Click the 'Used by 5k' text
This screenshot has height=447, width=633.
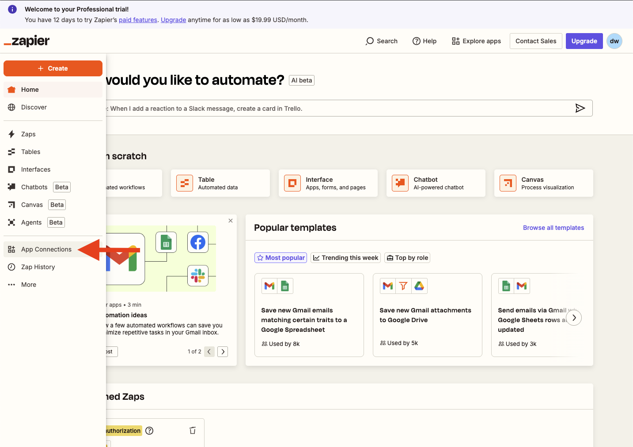click(402, 343)
